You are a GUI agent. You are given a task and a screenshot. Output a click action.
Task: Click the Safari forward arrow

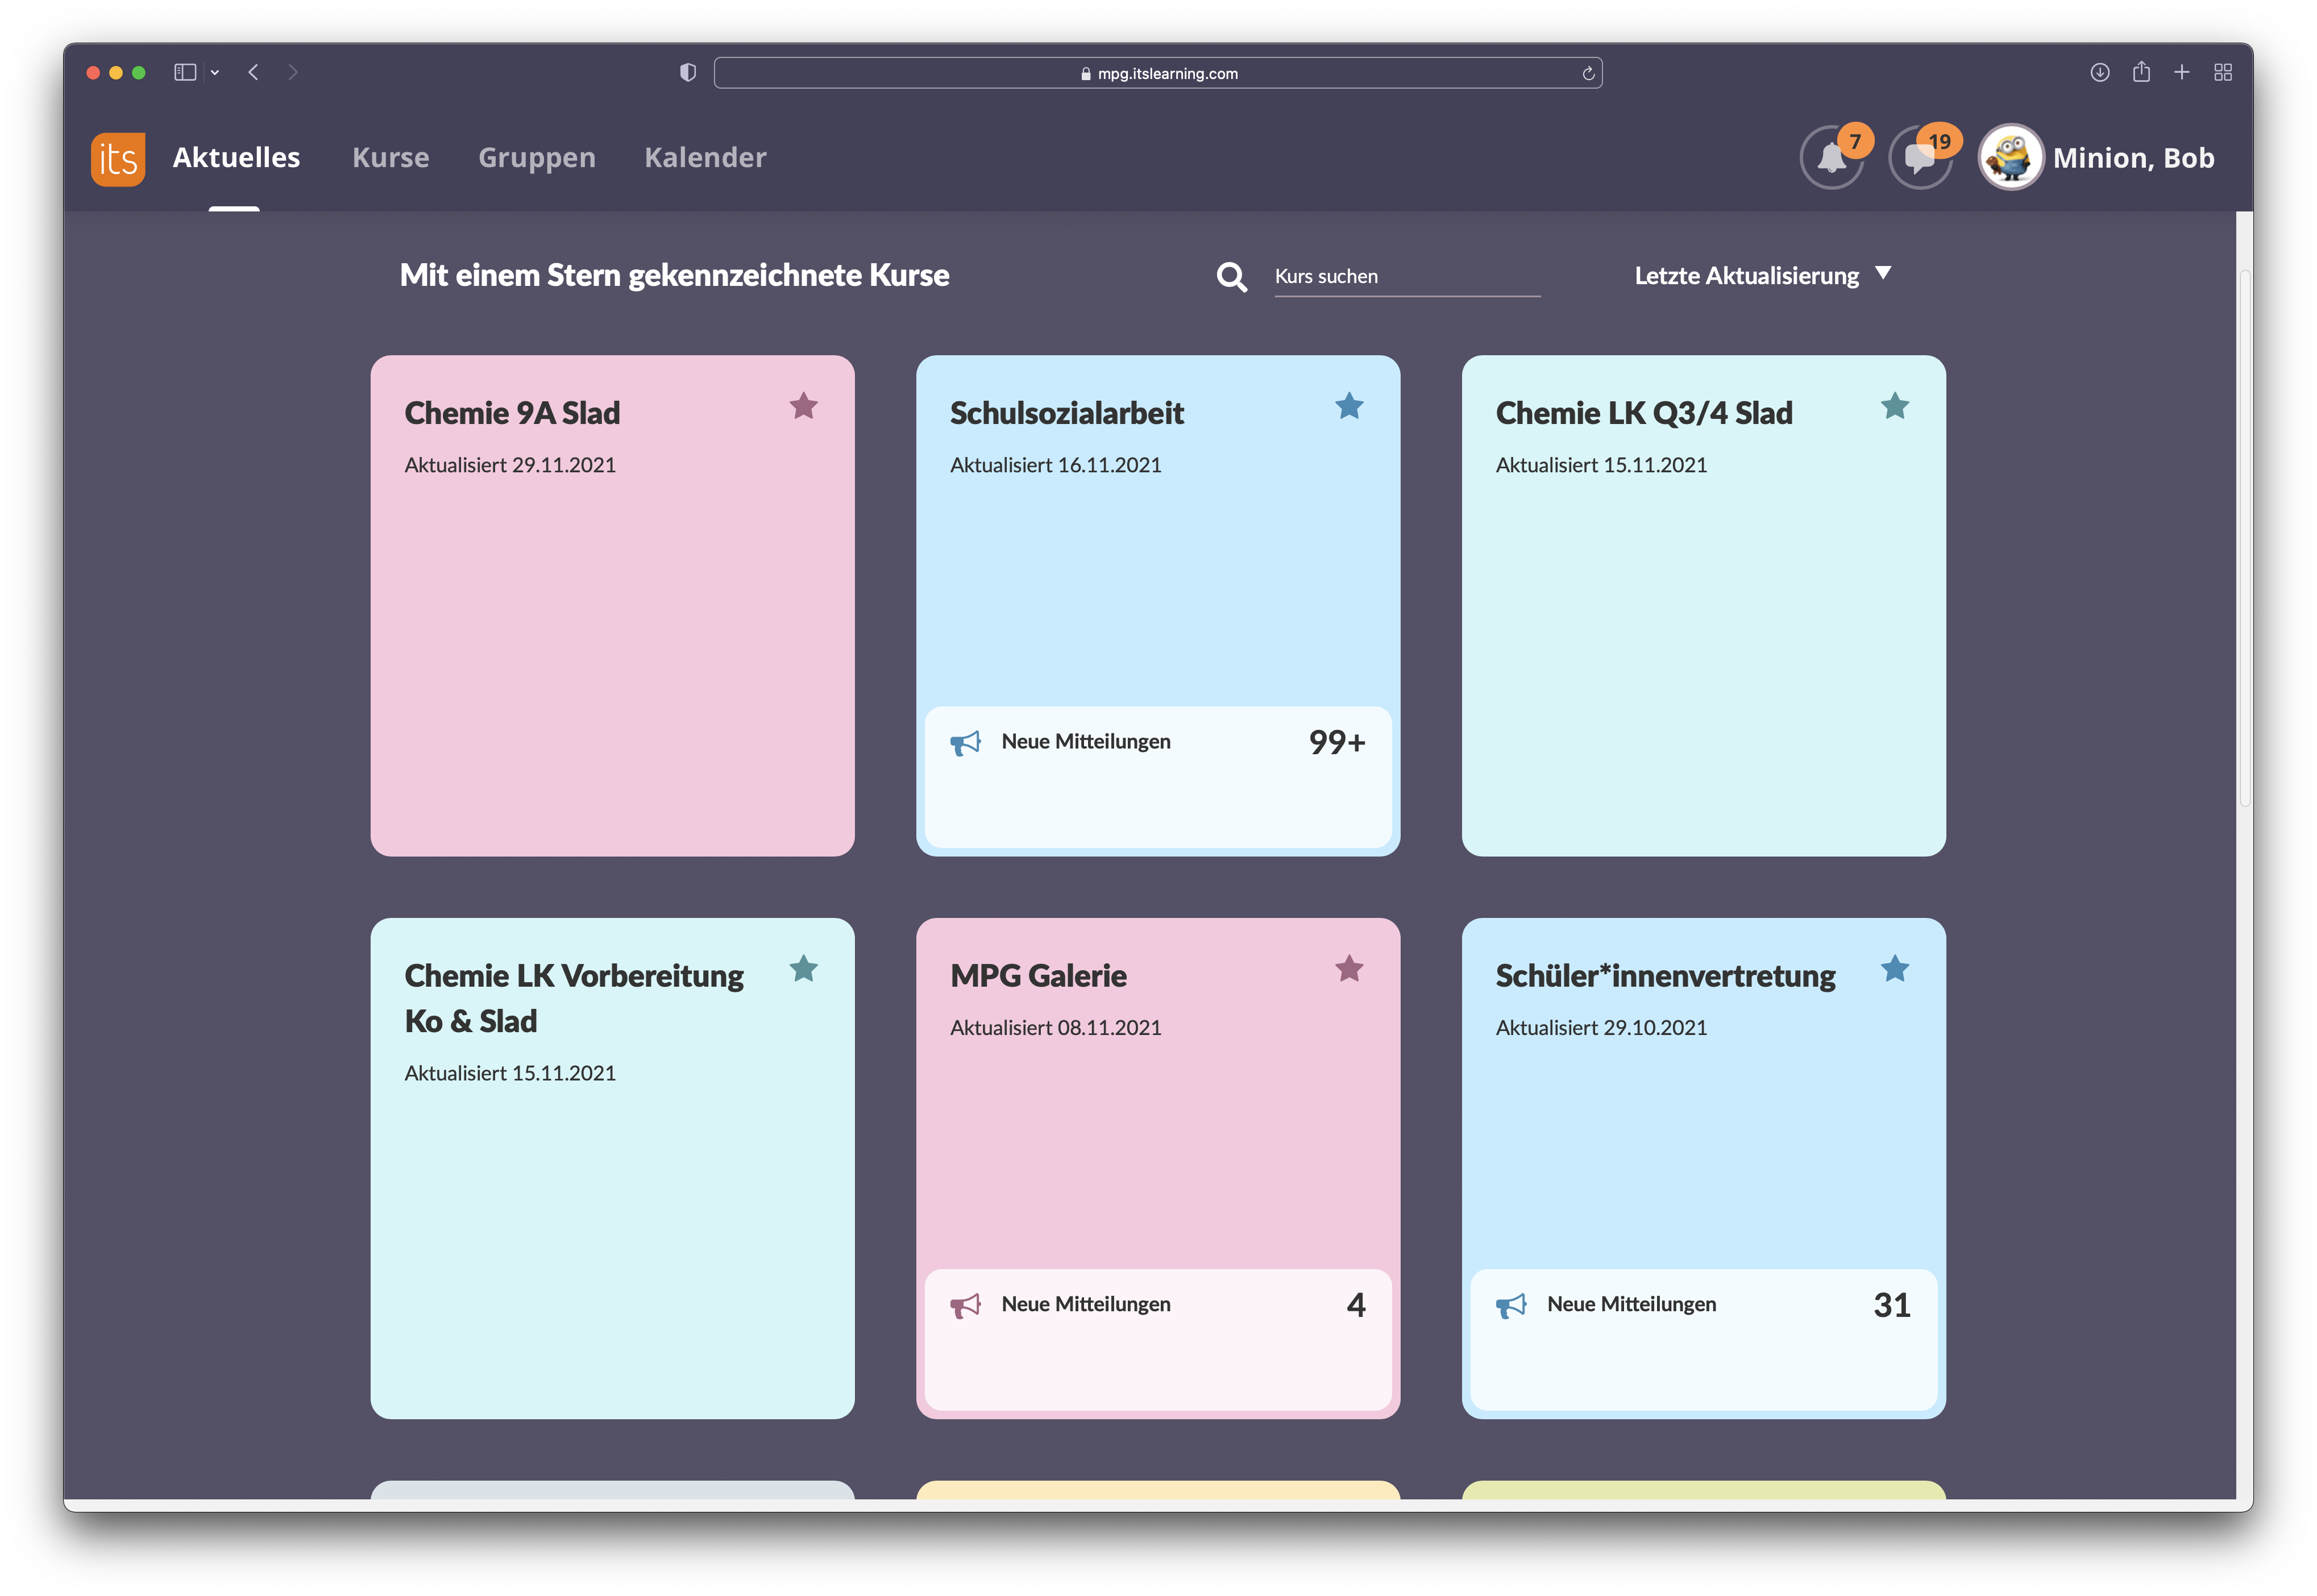[x=293, y=72]
